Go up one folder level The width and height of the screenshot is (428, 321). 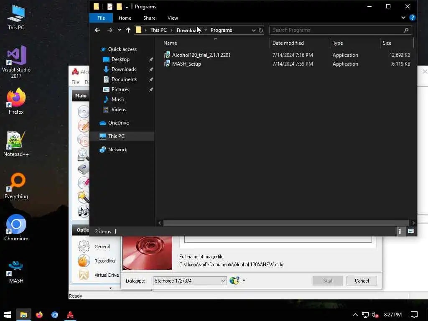pos(128,30)
